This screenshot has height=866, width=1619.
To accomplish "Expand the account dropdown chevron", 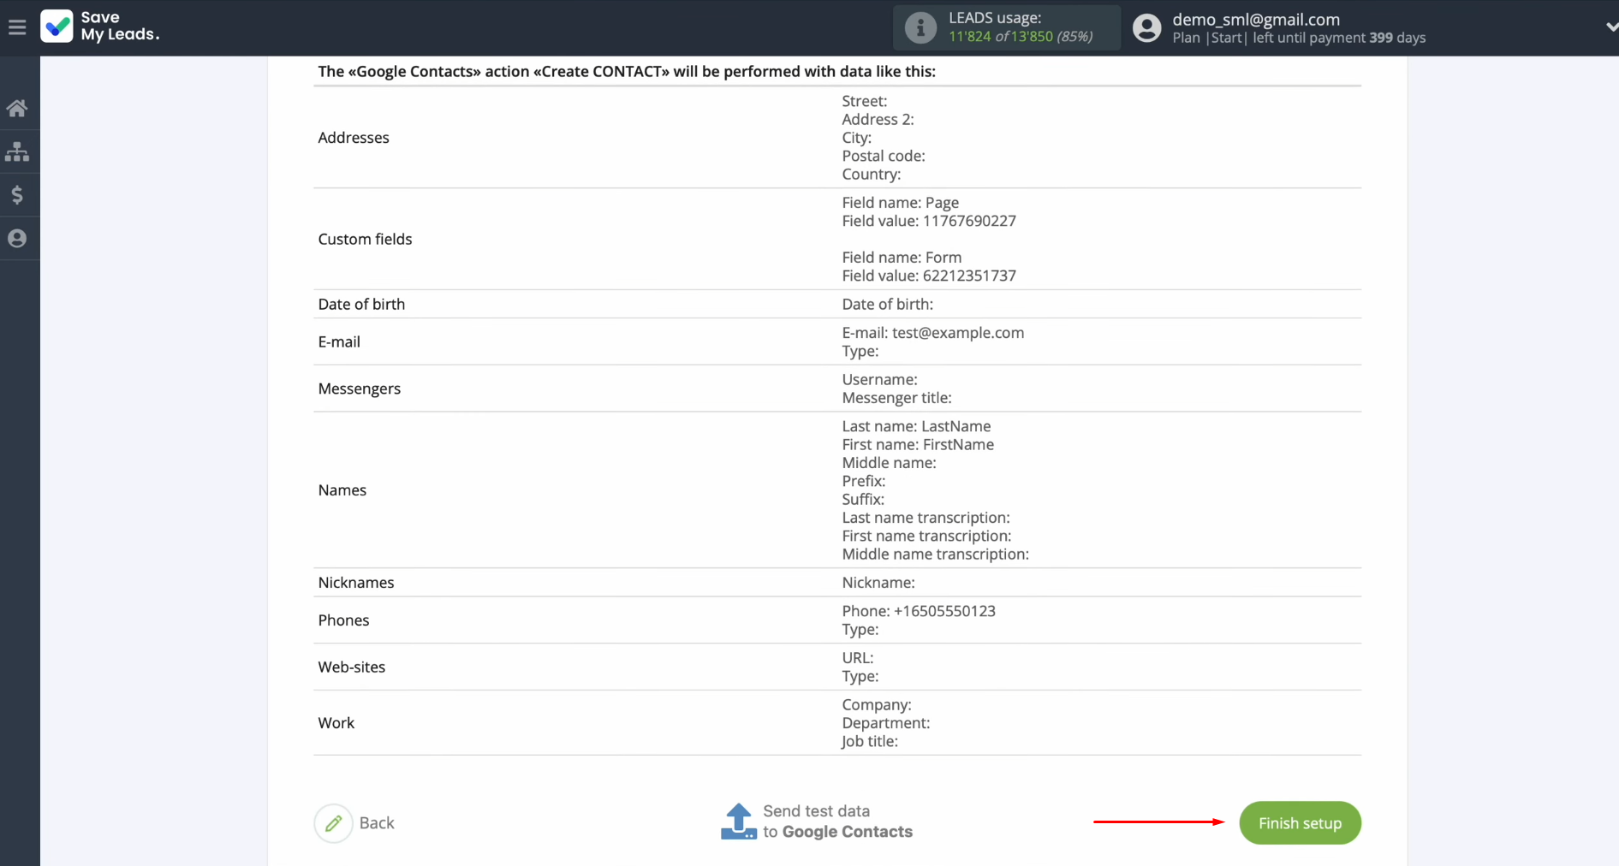I will (1611, 27).
